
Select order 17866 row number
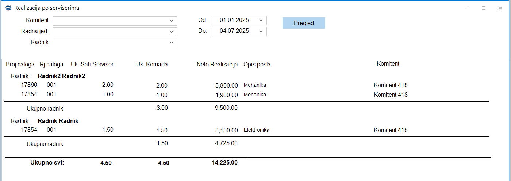pyautogui.click(x=29, y=85)
